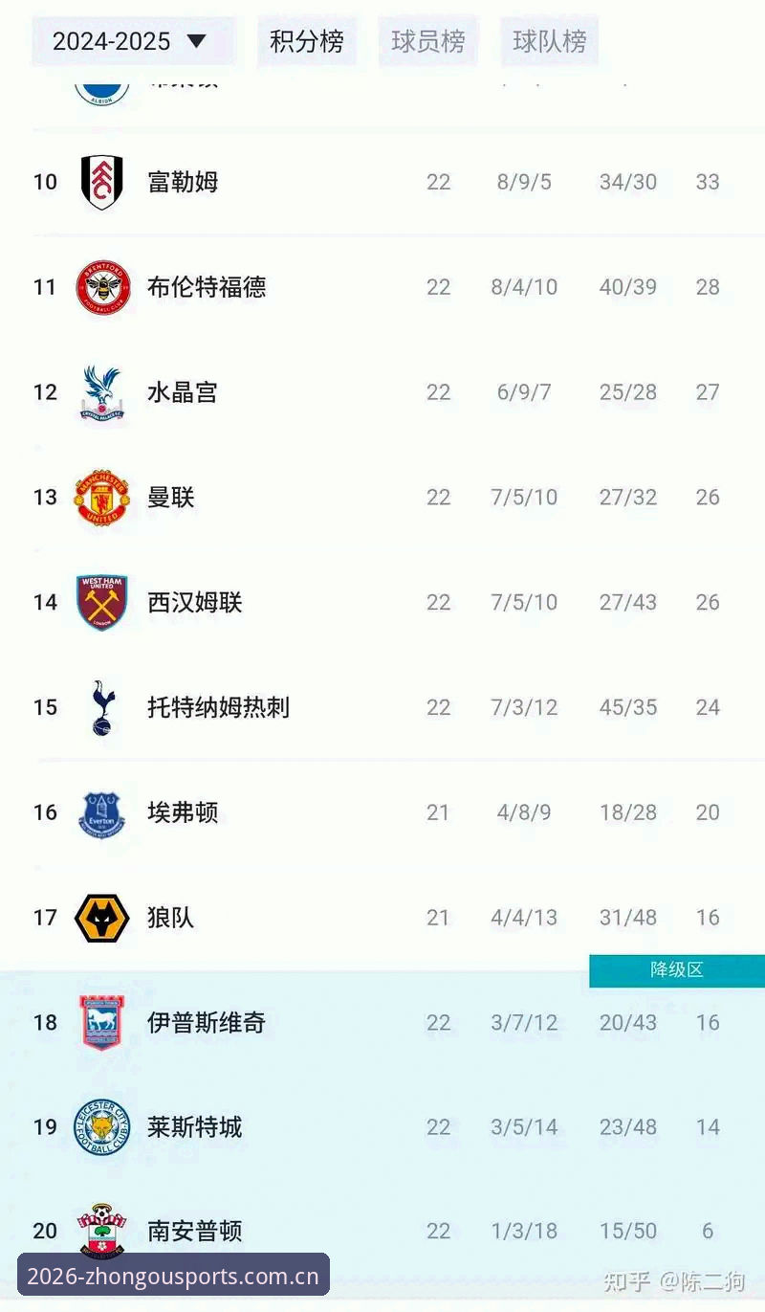This screenshot has width=765, height=1312.
Task: Open the 2024-2025 season dropdown
Action: pyautogui.click(x=133, y=41)
